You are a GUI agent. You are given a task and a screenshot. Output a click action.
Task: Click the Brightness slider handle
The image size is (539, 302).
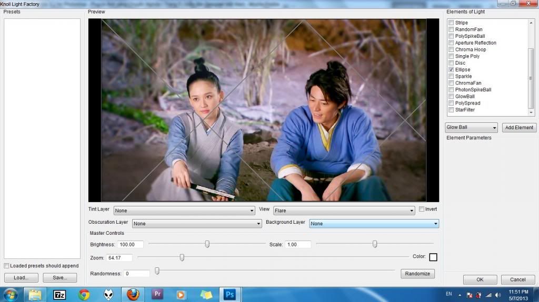tap(207, 244)
